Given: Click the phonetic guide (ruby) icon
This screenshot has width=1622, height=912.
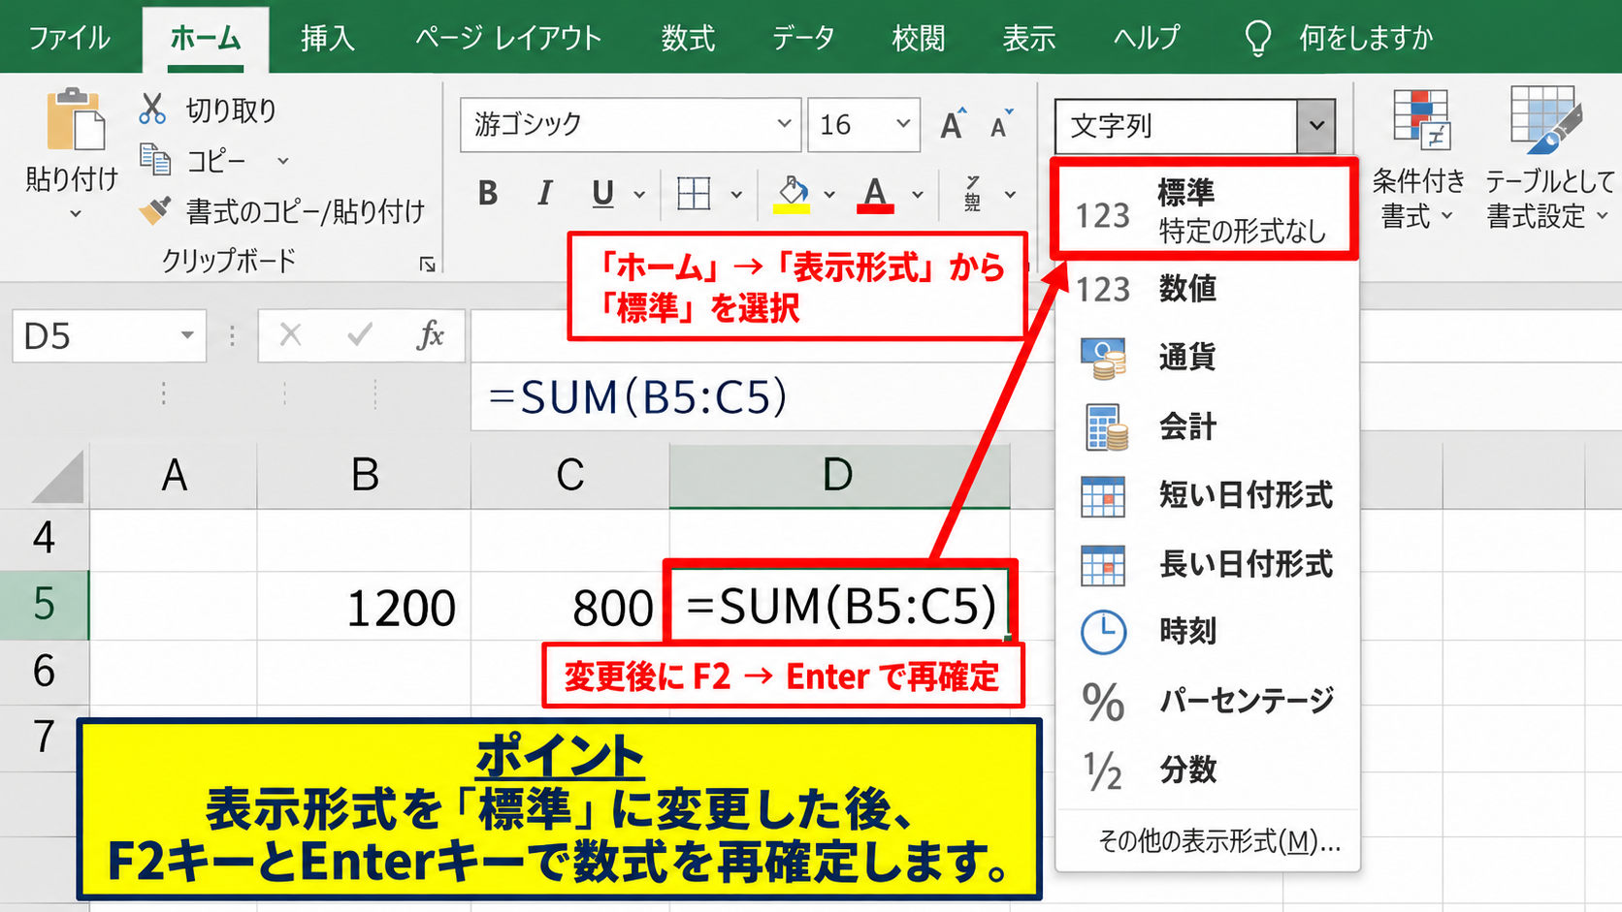Looking at the screenshot, I should click(x=972, y=194).
